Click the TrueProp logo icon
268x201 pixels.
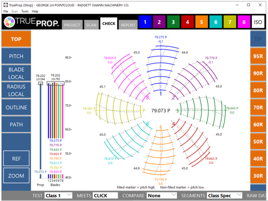click(x=10, y=22)
